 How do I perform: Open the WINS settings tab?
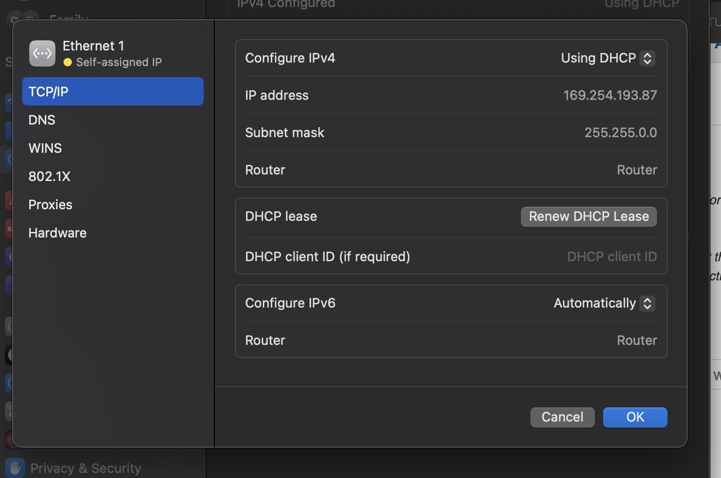pyautogui.click(x=45, y=148)
